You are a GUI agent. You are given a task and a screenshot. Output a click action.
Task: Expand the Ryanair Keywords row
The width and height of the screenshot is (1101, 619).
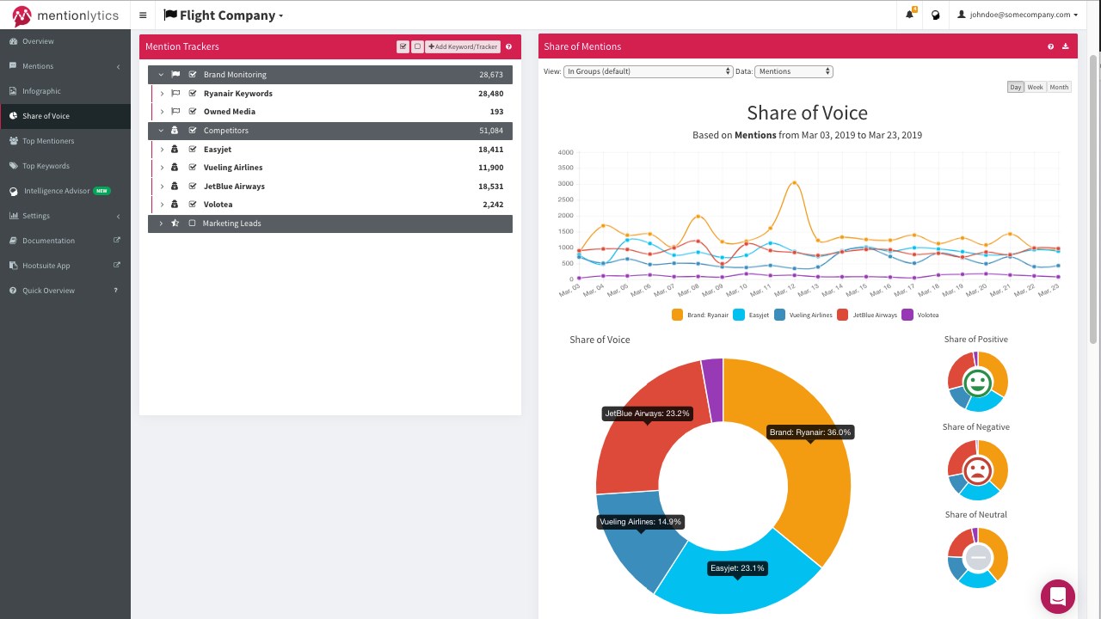(162, 94)
